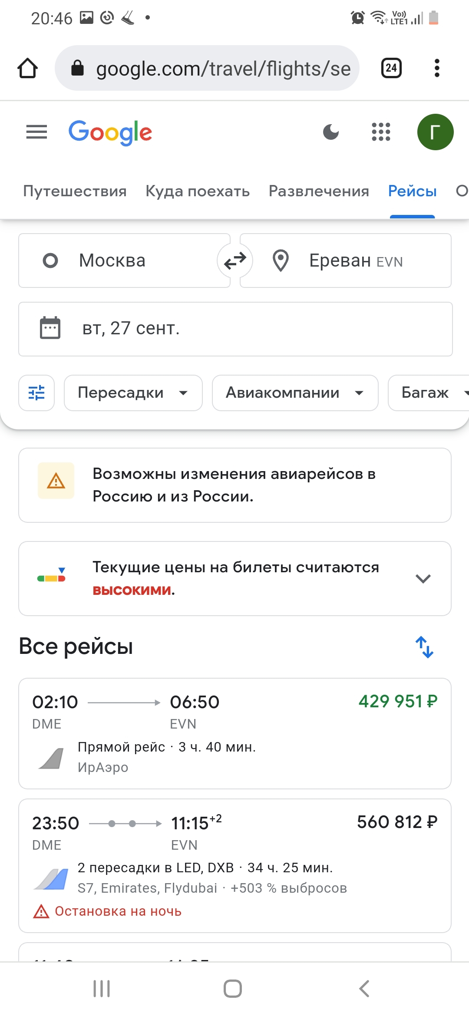Open Chrome three-dot overflow menu
The height and width of the screenshot is (1016, 469).
pyautogui.click(x=437, y=68)
